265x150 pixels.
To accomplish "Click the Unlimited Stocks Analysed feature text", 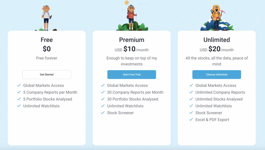I will click(219, 99).
